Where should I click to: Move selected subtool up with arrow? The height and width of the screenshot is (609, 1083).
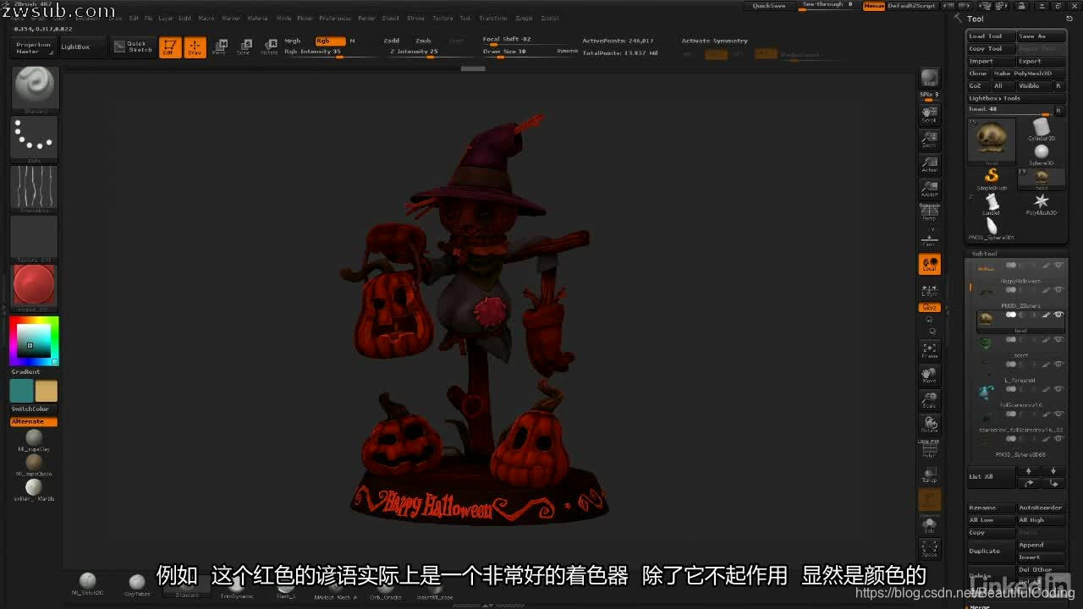tap(1029, 471)
